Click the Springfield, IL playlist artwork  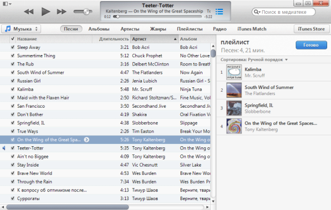[234, 108]
